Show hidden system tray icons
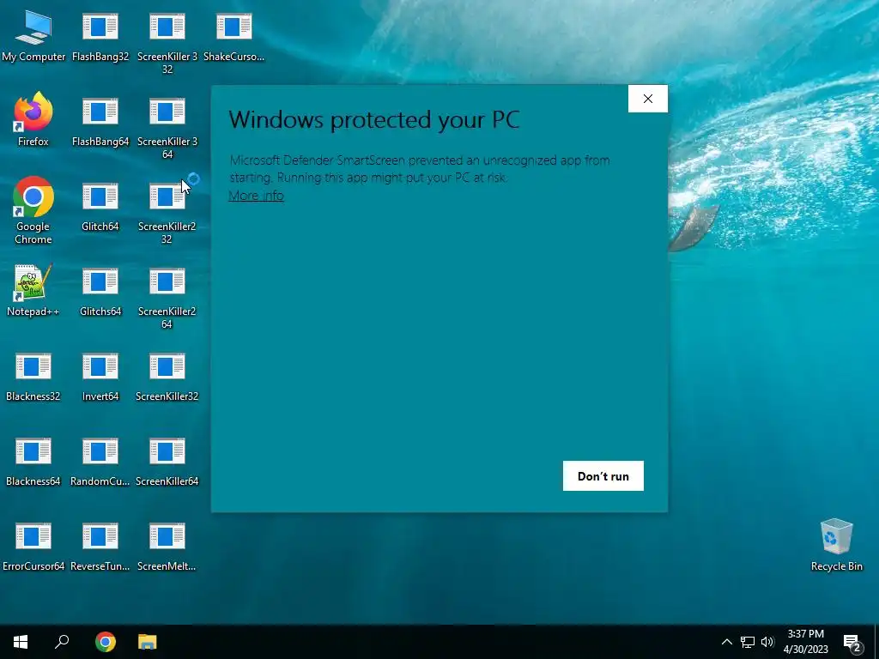 coord(726,642)
